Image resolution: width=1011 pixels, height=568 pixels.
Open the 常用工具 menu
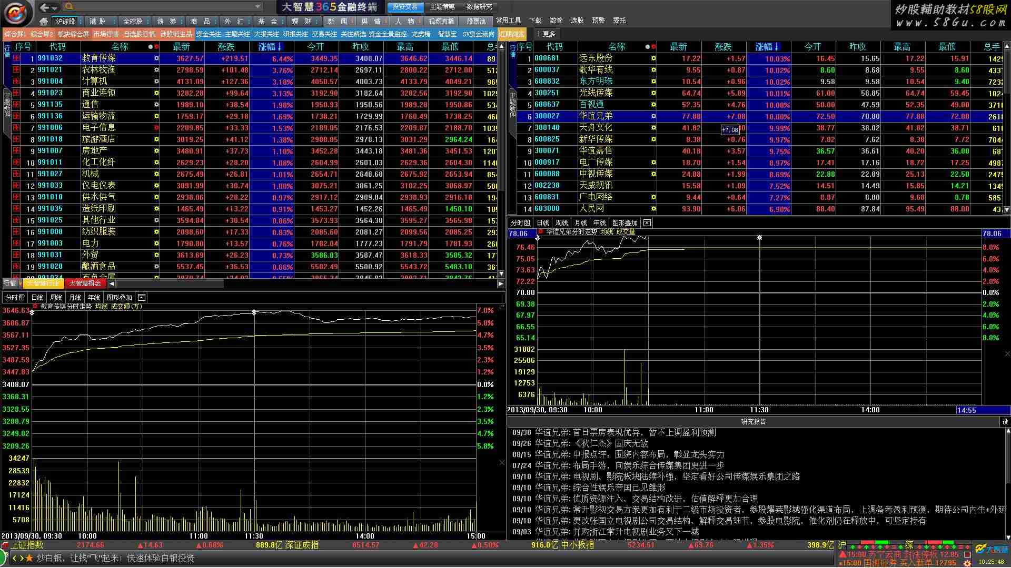[x=509, y=21]
